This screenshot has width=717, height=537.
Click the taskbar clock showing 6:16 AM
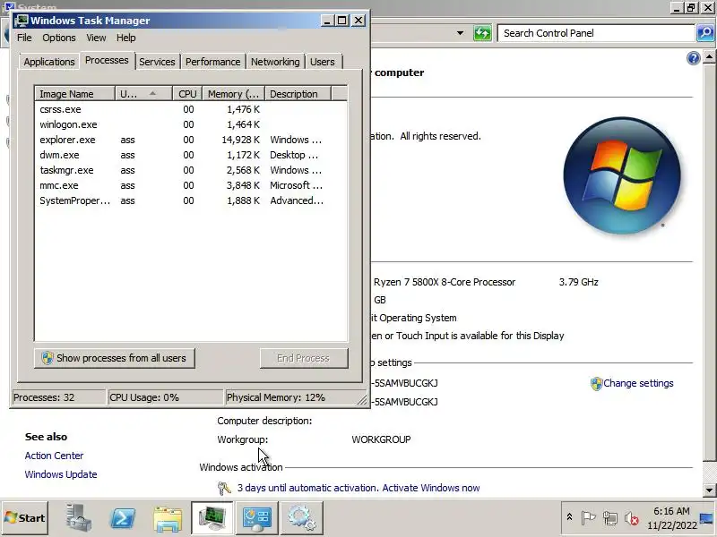pos(671,518)
